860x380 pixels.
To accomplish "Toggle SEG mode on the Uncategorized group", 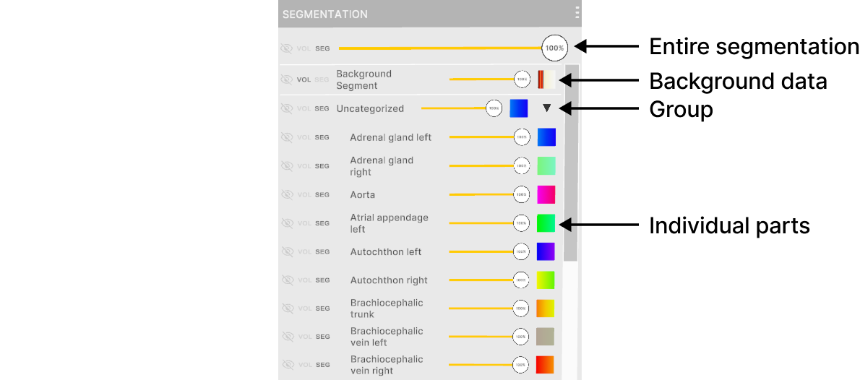I will (322, 108).
